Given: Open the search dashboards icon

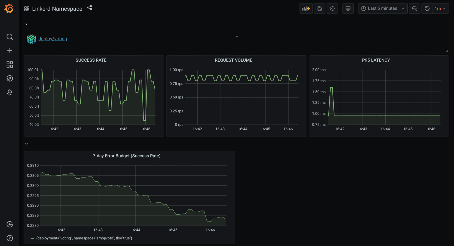Looking at the screenshot, I should pyautogui.click(x=10, y=37).
